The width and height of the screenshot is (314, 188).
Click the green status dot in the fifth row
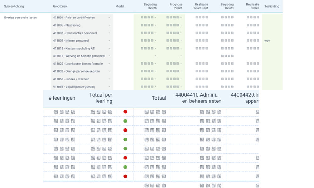125,149
